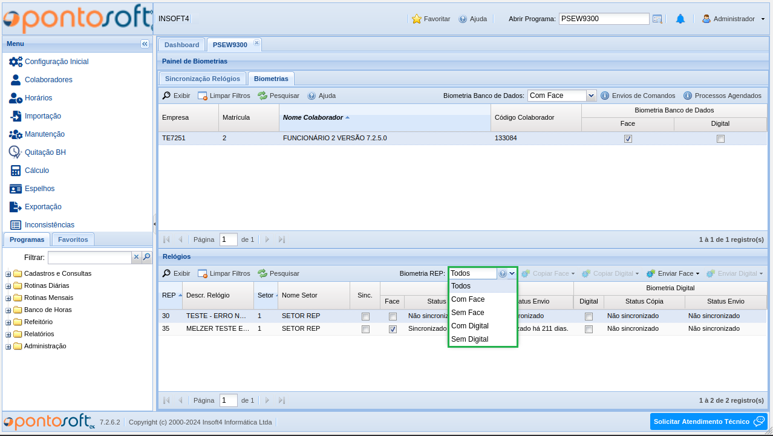Viewport: 773px width, 436px height.
Task: Click the notification bell icon
Action: pos(680,19)
